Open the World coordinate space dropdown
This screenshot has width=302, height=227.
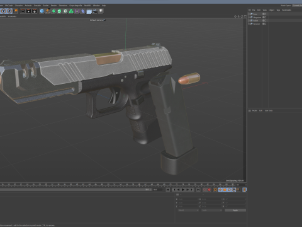188,210
